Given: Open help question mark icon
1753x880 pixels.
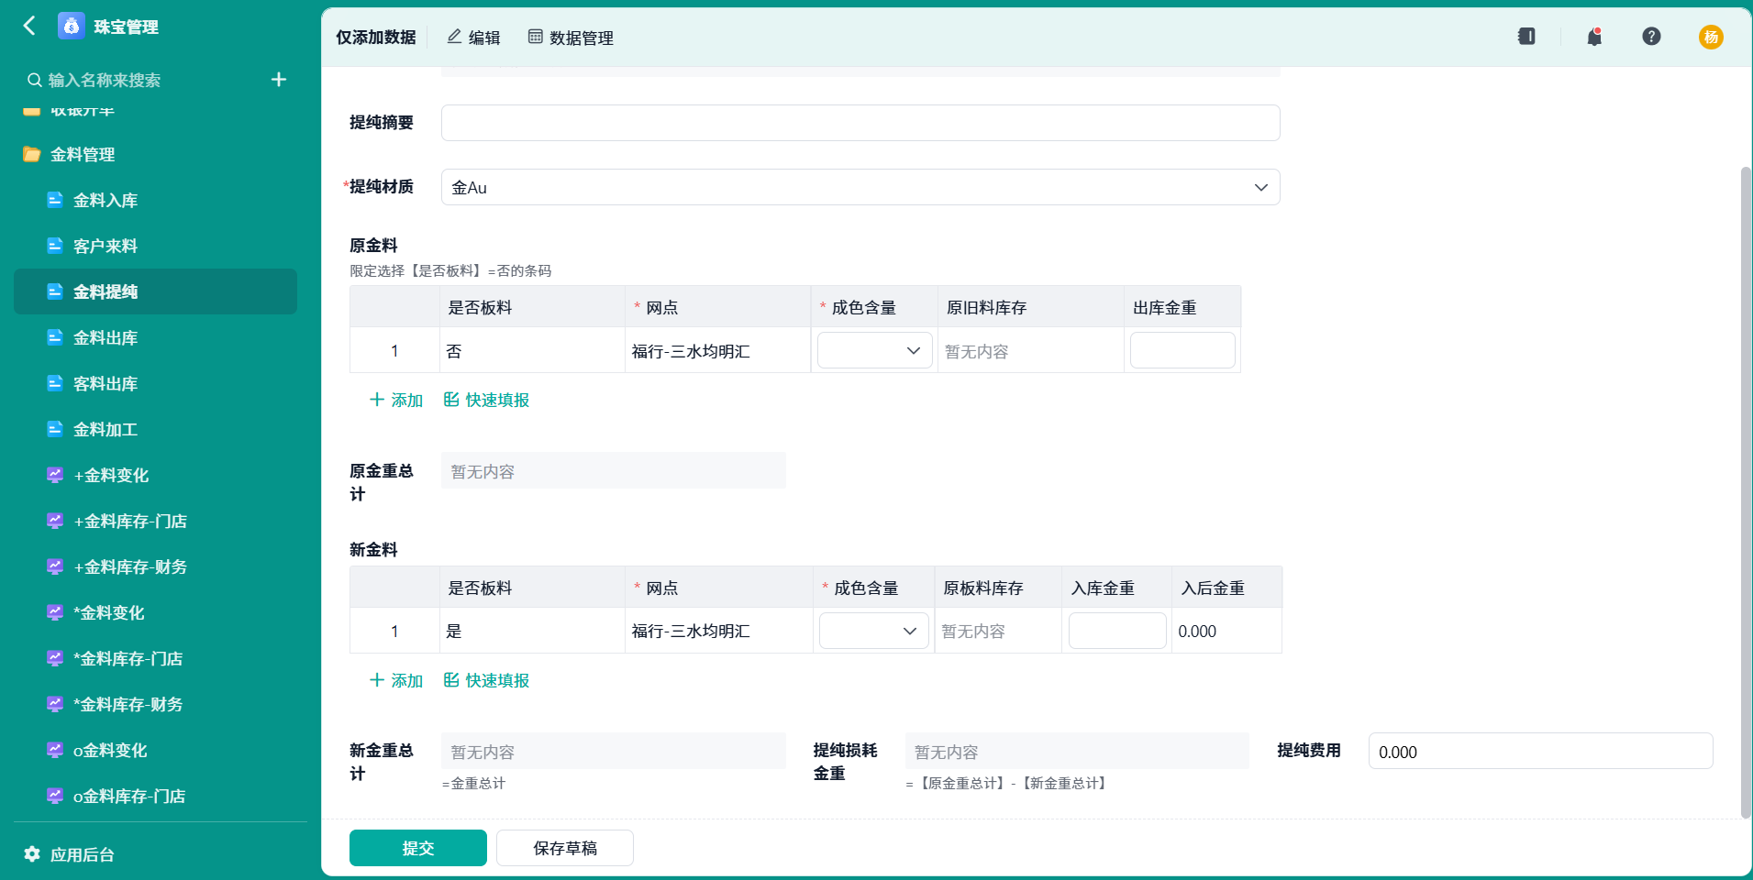Looking at the screenshot, I should (1651, 37).
